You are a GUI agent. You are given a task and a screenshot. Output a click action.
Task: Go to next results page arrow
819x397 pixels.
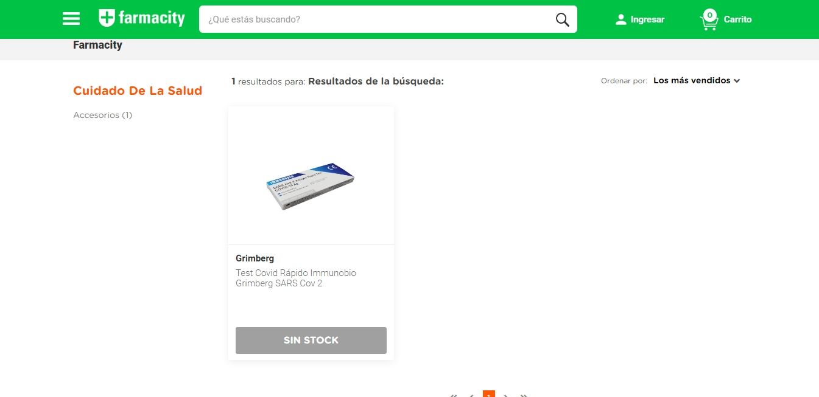tap(506, 395)
